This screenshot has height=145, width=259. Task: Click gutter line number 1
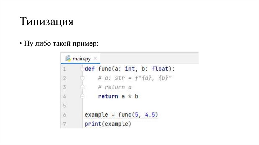click(x=64, y=69)
